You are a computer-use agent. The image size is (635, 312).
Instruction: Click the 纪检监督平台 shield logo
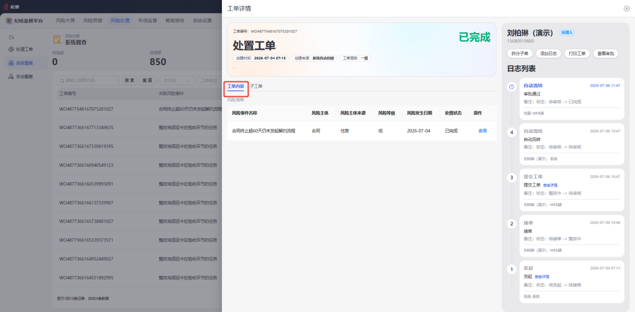click(9, 20)
